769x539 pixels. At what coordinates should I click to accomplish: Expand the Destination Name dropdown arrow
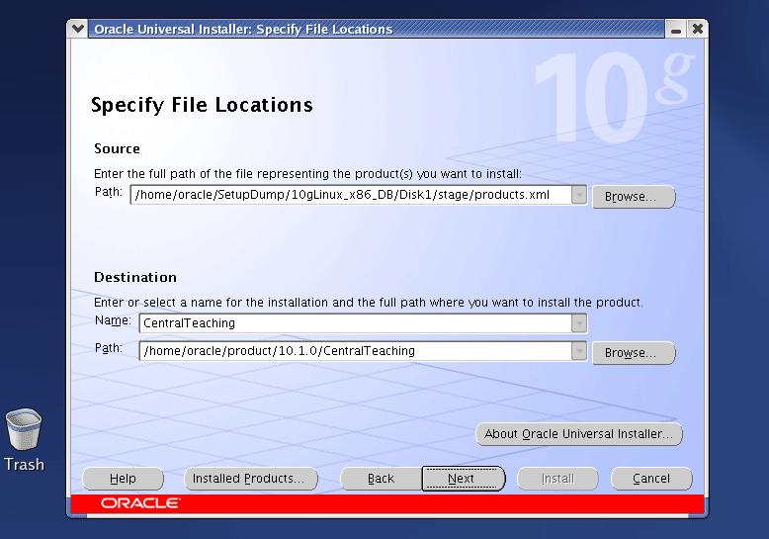579,322
